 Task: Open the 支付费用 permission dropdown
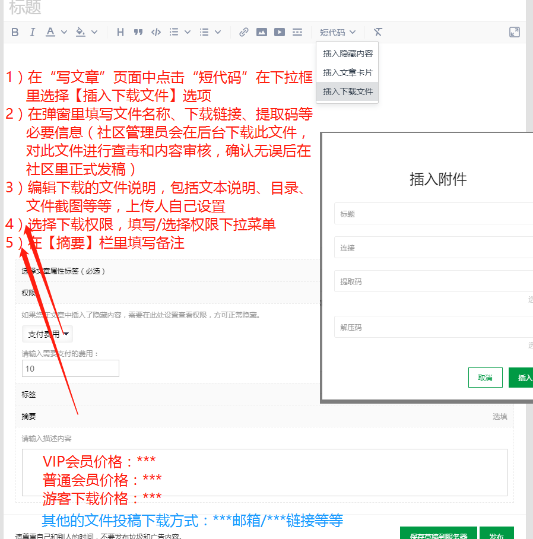point(47,334)
